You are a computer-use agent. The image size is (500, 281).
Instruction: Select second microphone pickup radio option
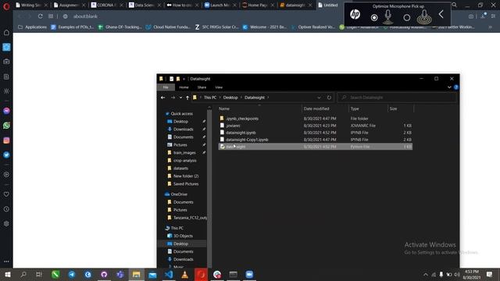coord(406,18)
